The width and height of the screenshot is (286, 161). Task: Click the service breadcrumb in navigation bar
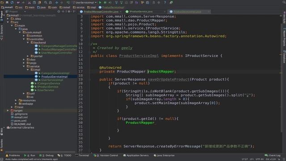(x=79, y=7)
